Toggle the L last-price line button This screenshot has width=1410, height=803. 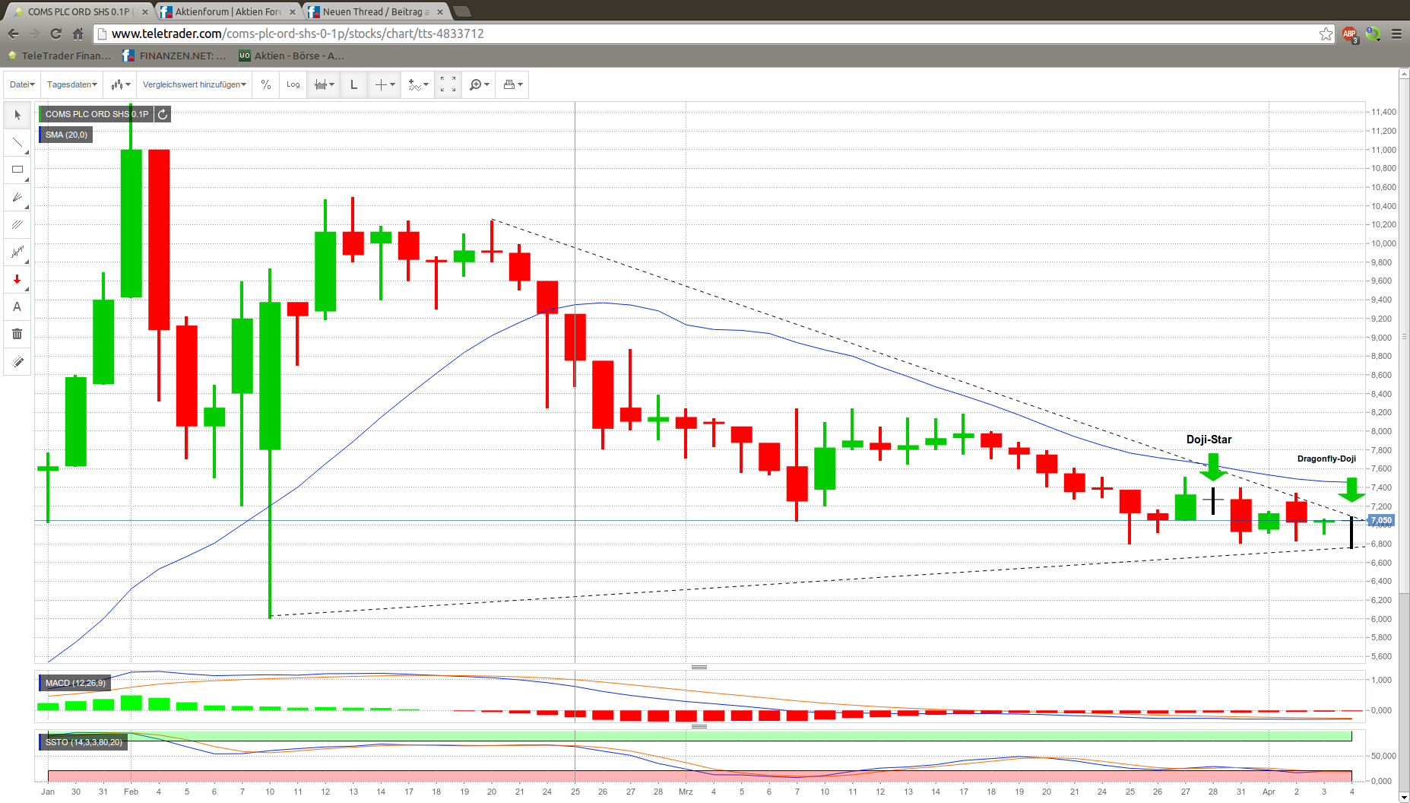click(x=353, y=84)
